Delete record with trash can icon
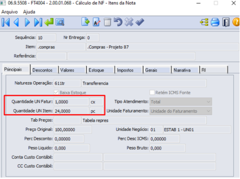This screenshot has height=179, width=240. point(107,22)
